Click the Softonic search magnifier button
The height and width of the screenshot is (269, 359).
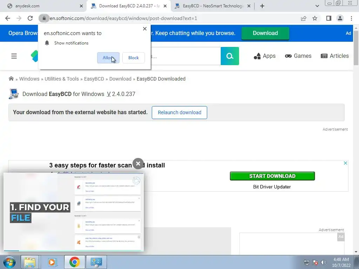[230, 56]
